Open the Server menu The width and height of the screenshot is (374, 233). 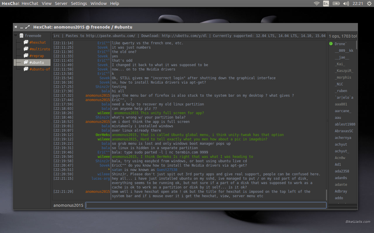[x=61, y=3]
